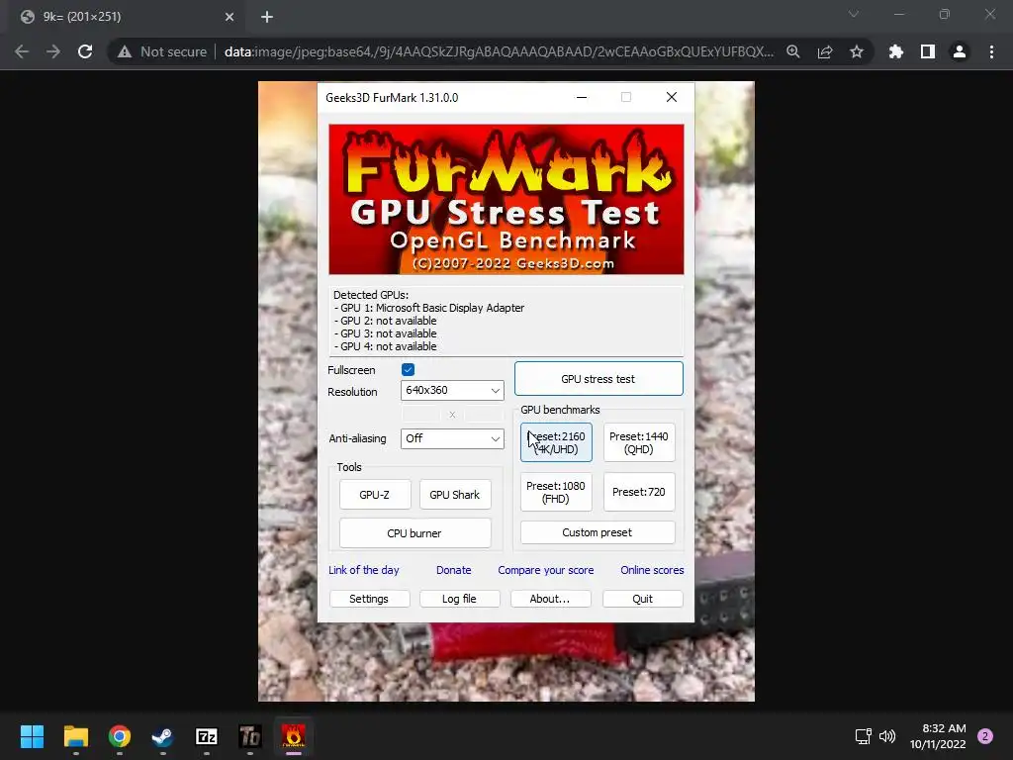This screenshot has width=1013, height=760.
Task: Open FurMark from the taskbar
Action: point(293,736)
